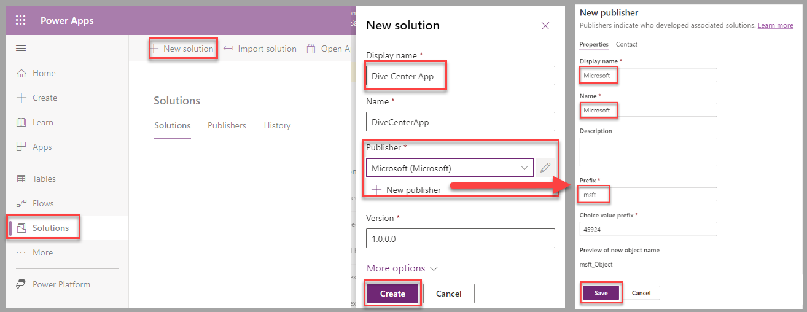Open Contact tab in New publisher
The image size is (807, 312).
click(x=626, y=44)
